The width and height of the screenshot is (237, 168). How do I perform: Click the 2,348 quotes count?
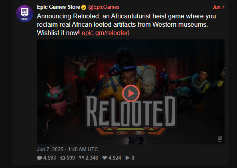click(92, 158)
